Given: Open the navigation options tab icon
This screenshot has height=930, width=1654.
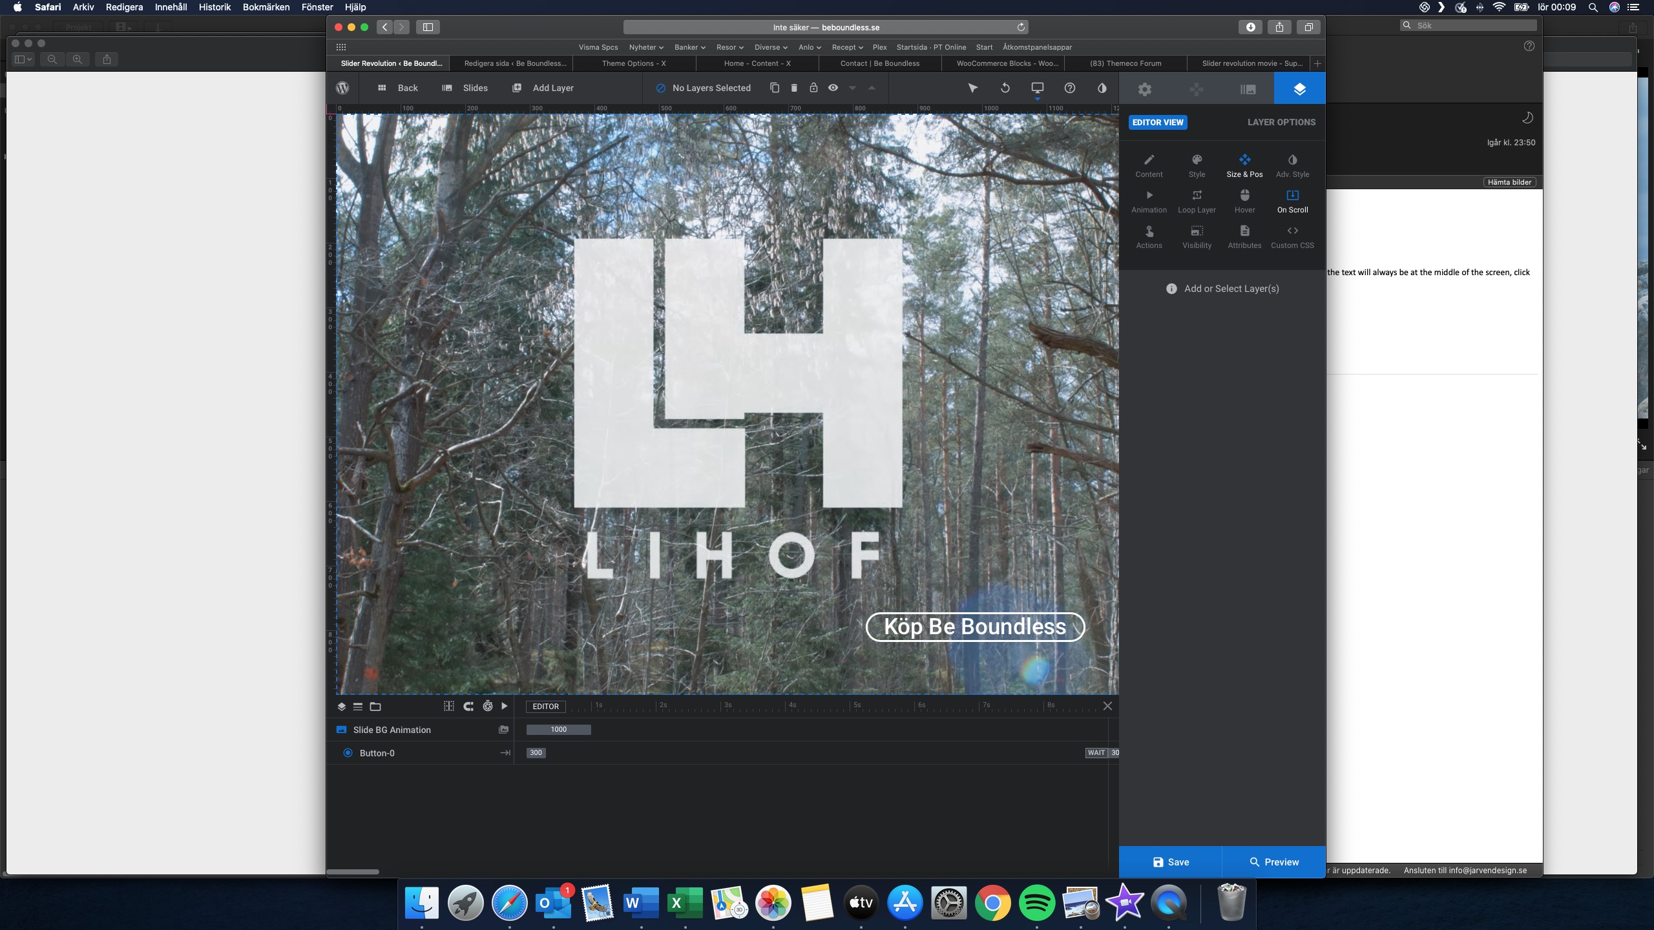Looking at the screenshot, I should coord(1197,88).
